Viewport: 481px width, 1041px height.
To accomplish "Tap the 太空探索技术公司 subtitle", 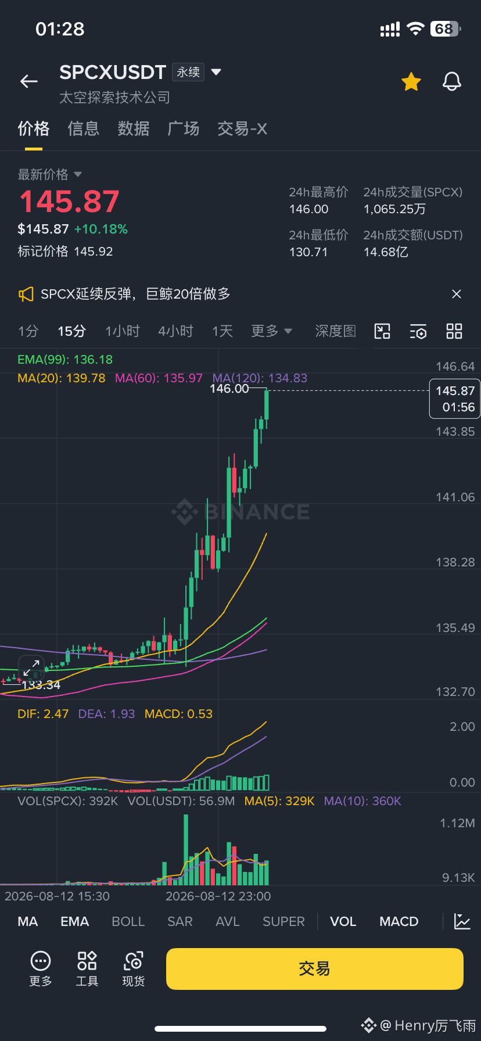I will point(115,97).
